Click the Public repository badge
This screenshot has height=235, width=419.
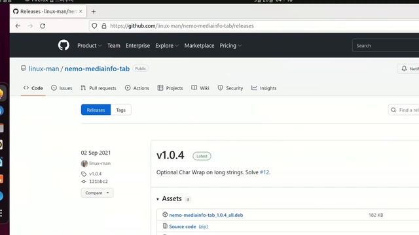(140, 69)
